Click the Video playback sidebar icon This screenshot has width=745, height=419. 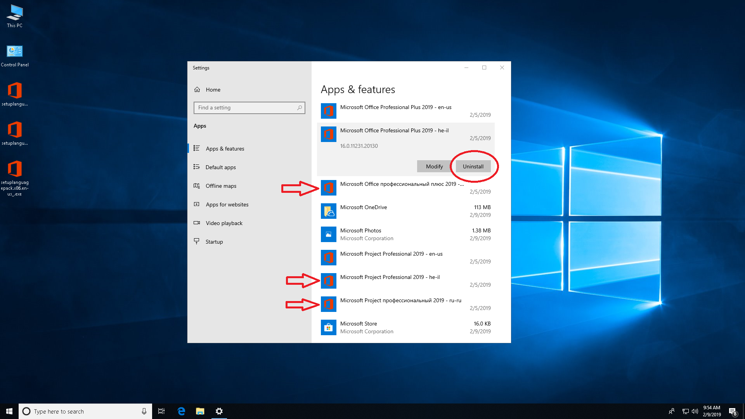pos(197,223)
